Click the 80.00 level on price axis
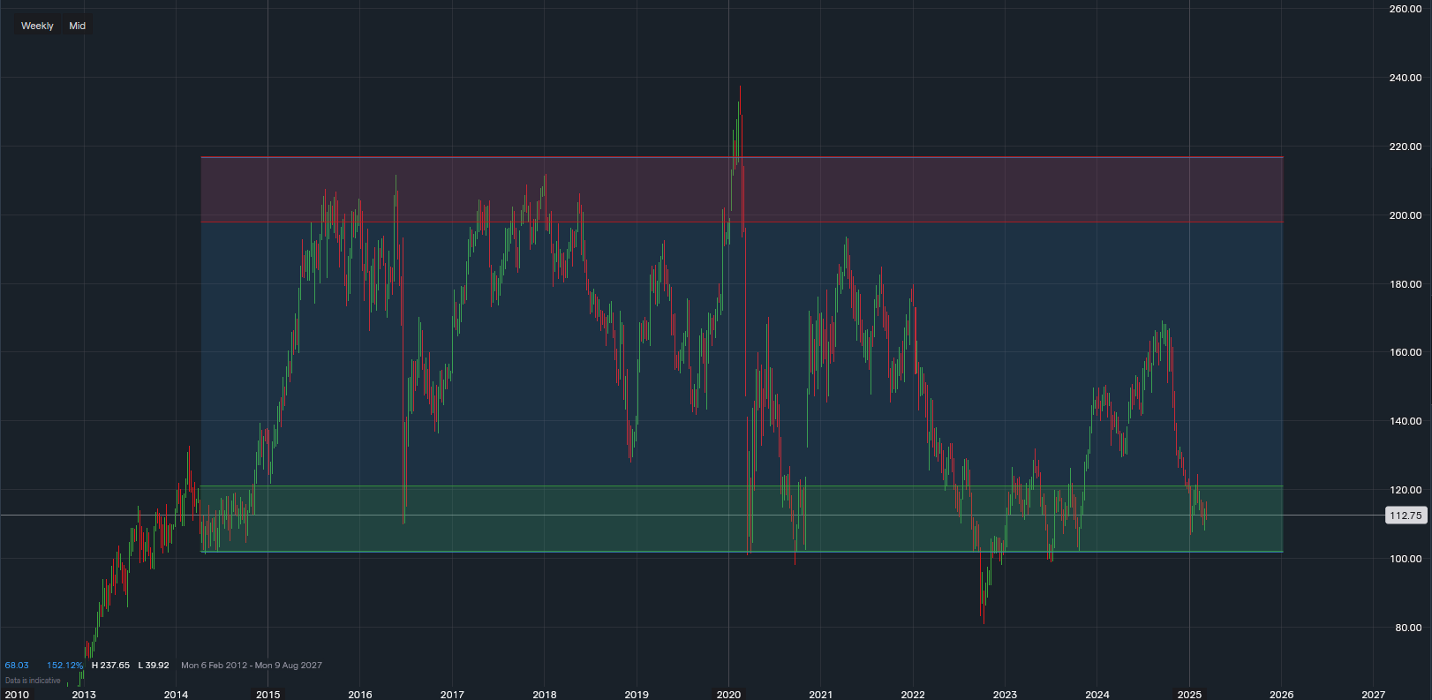1432x700 pixels. 1407,628
